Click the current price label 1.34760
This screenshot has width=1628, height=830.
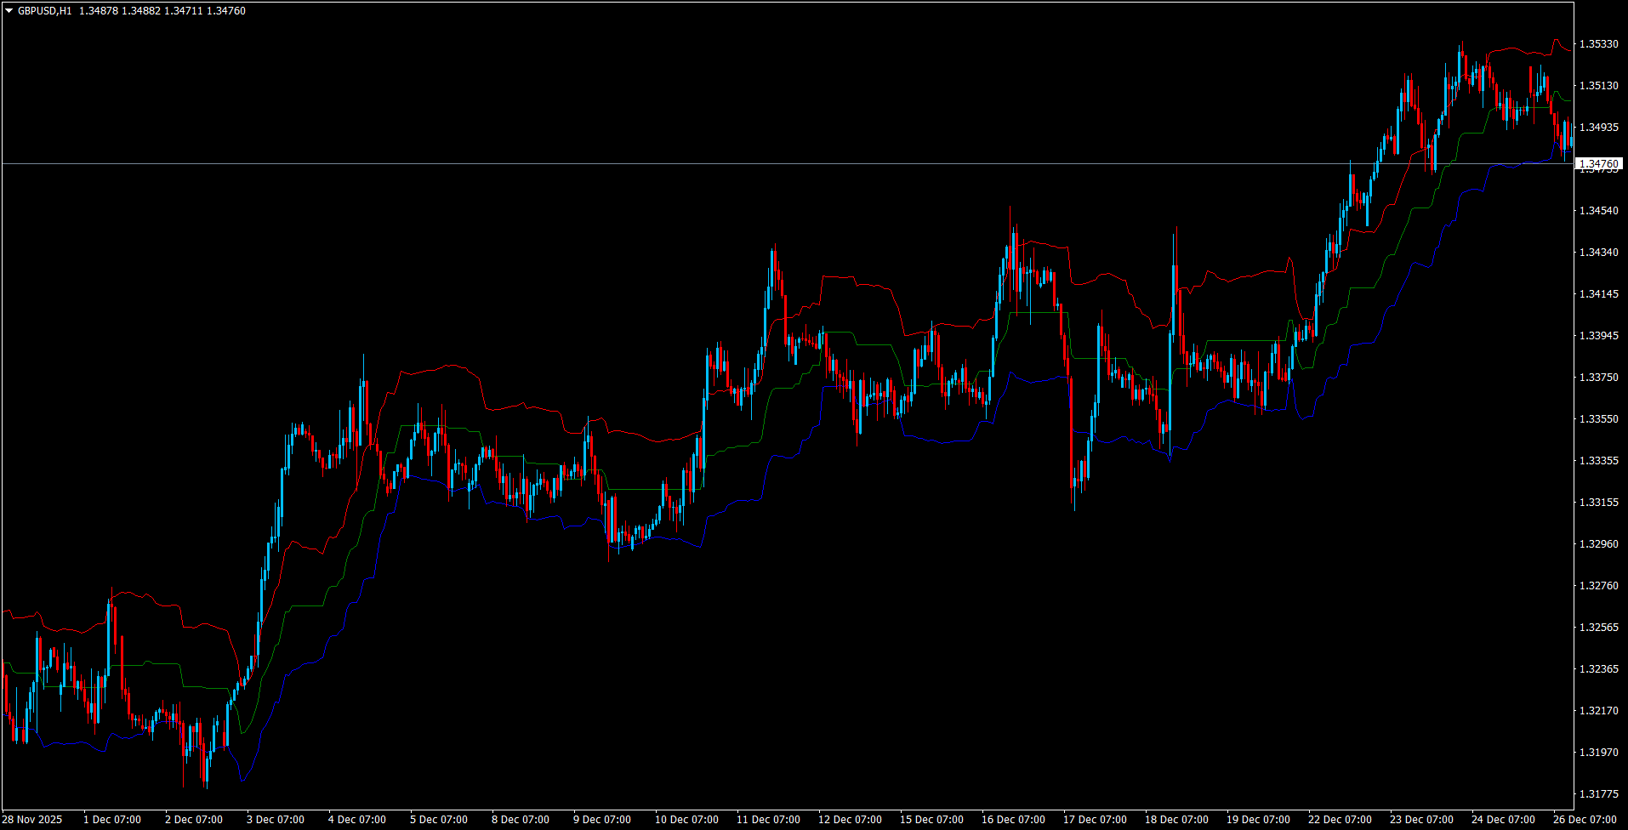pos(1599,163)
